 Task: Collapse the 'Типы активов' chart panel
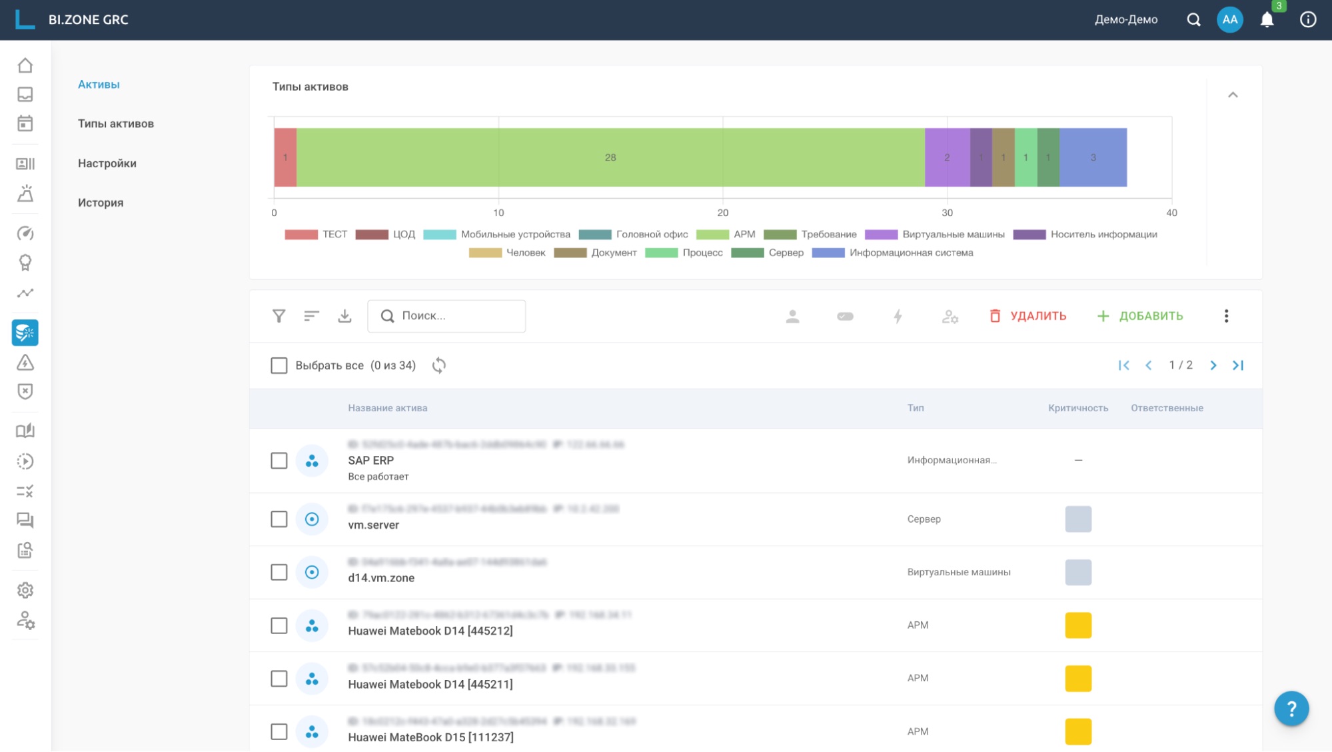pos(1233,95)
